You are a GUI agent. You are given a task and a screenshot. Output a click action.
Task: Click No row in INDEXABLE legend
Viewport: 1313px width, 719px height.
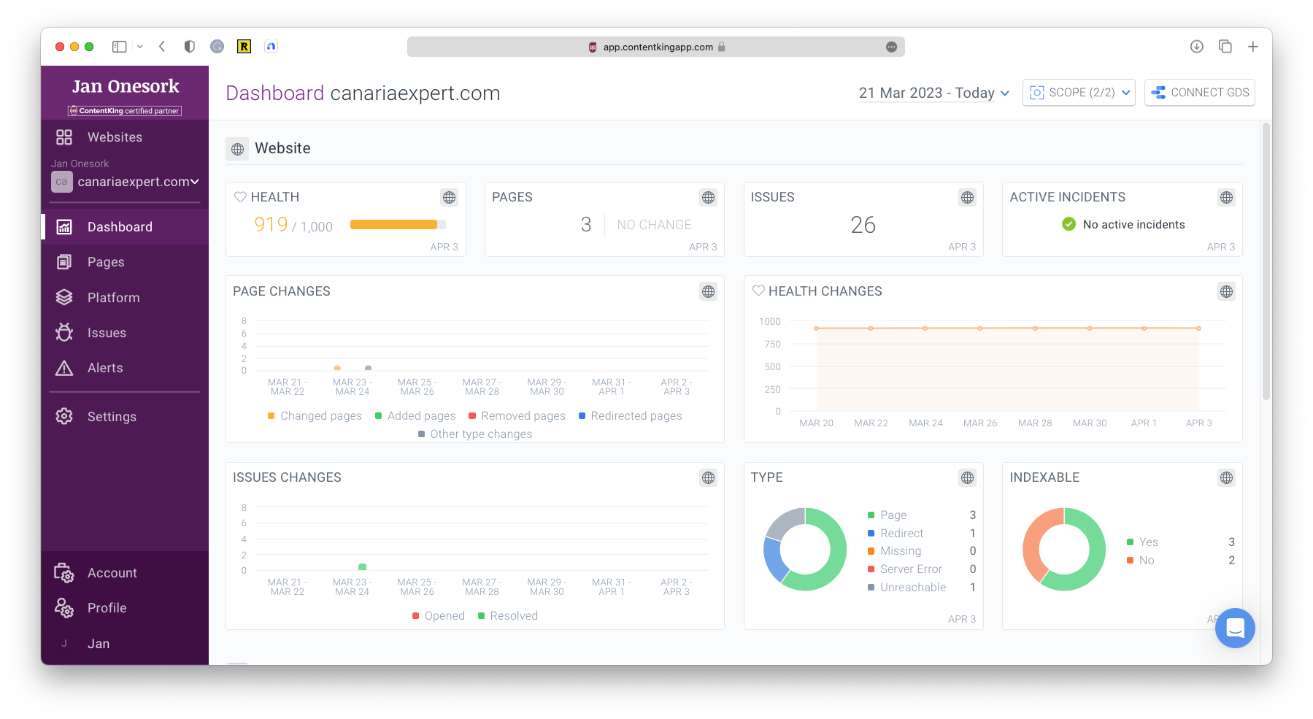coord(1180,560)
